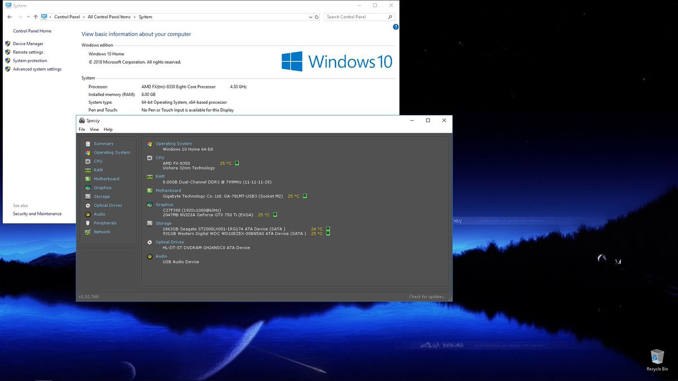Refresh the Control Panel address bar

[317, 17]
